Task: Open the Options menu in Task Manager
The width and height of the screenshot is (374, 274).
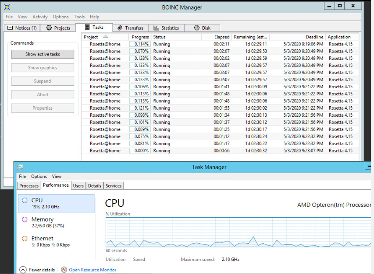Action: pos(39,177)
